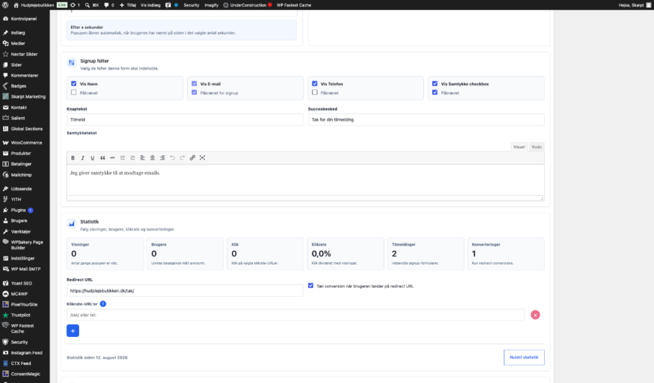Image resolution: width=654 pixels, height=383 pixels.
Task: Open Trustpilot in the sidebar
Action: (20, 315)
